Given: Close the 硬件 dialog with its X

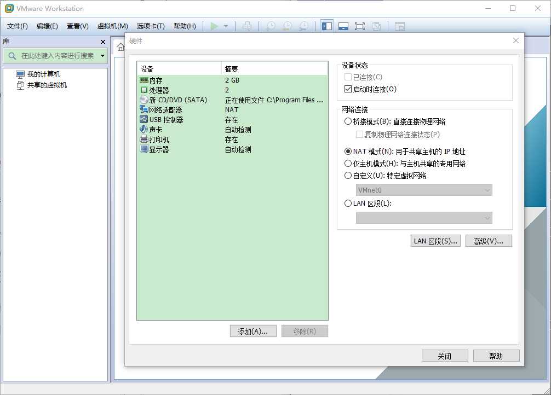Looking at the screenshot, I should pos(515,40).
